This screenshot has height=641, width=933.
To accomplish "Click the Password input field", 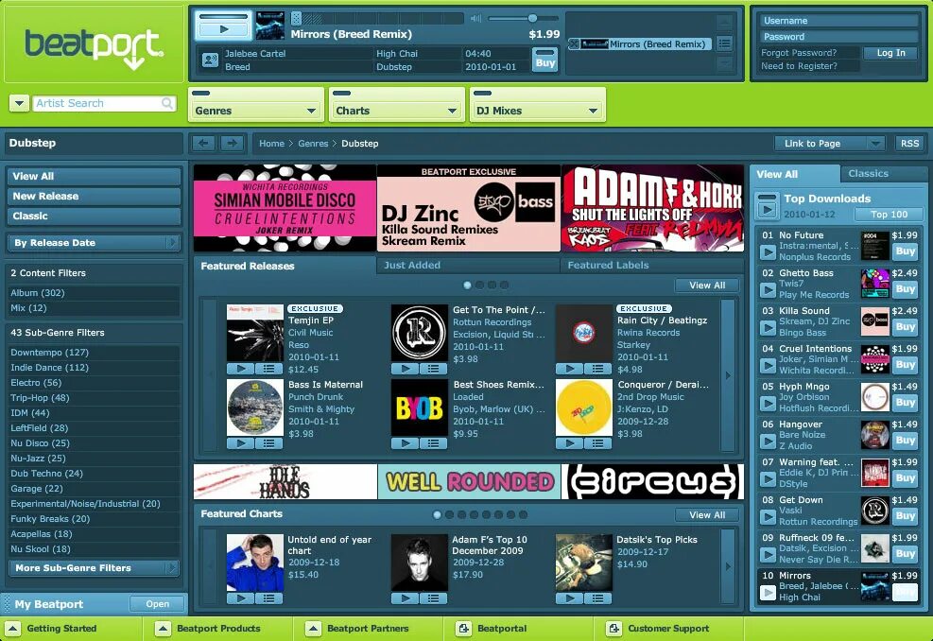I will click(838, 37).
